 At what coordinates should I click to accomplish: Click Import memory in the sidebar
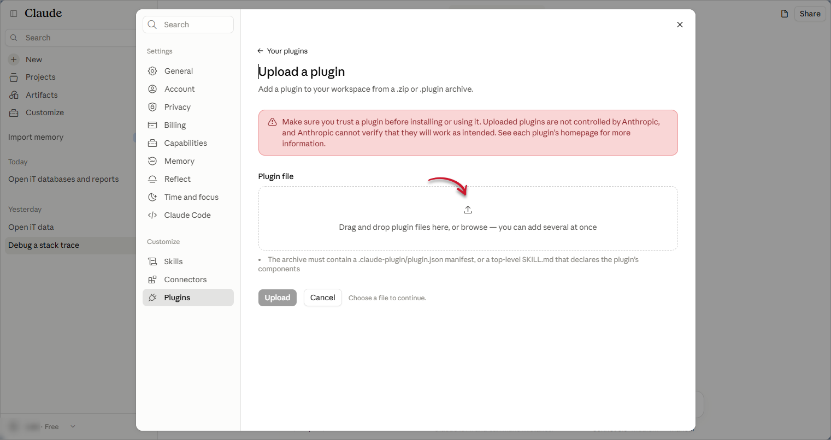click(x=36, y=137)
